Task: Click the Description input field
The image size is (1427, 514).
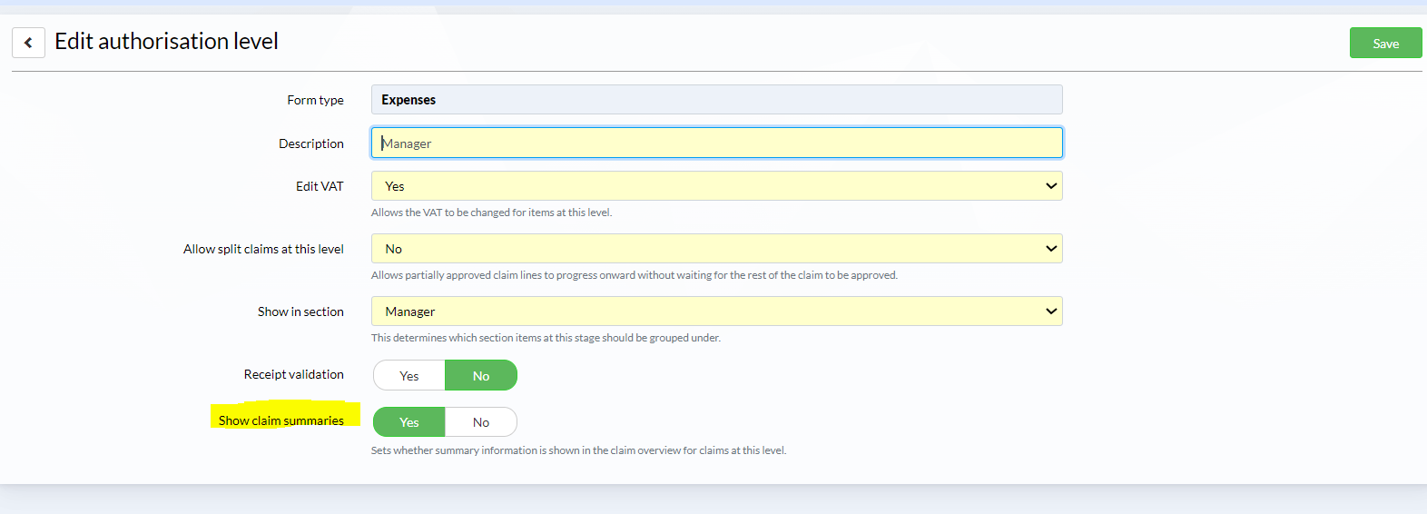Action: (716, 143)
